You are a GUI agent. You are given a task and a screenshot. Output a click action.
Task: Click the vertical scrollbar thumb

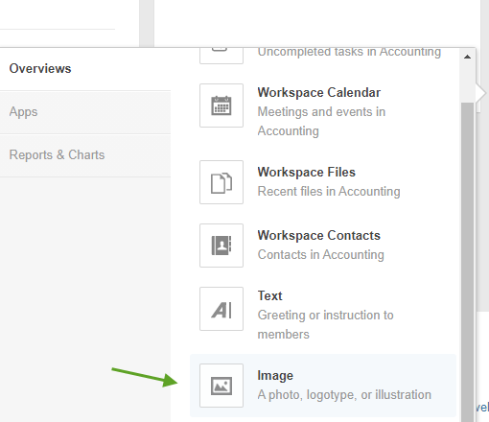point(467,262)
